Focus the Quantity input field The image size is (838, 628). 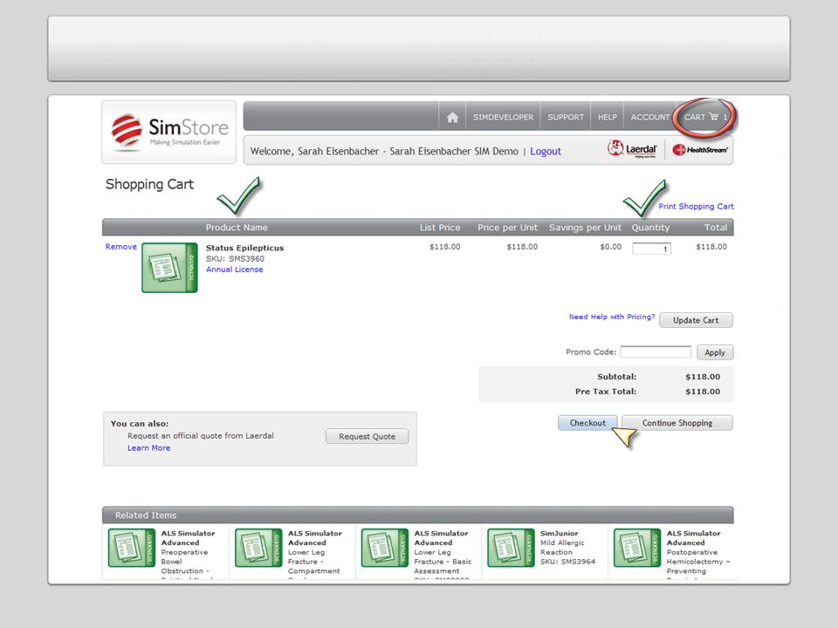coord(651,249)
